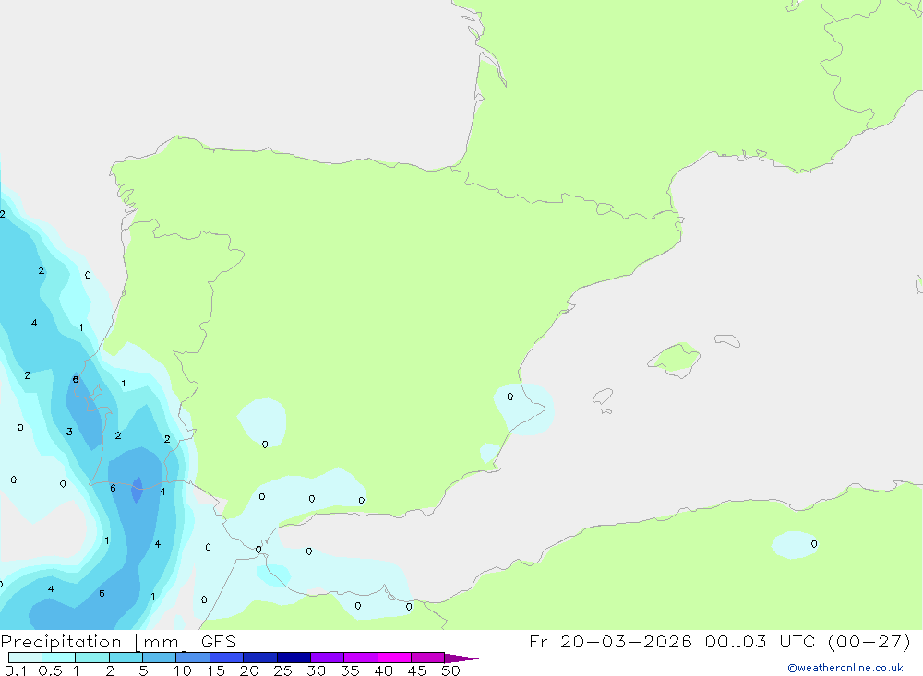The width and height of the screenshot is (923, 676).
Task: Click the dark magenta 45–50 mm legend swatch
Action: click(428, 658)
